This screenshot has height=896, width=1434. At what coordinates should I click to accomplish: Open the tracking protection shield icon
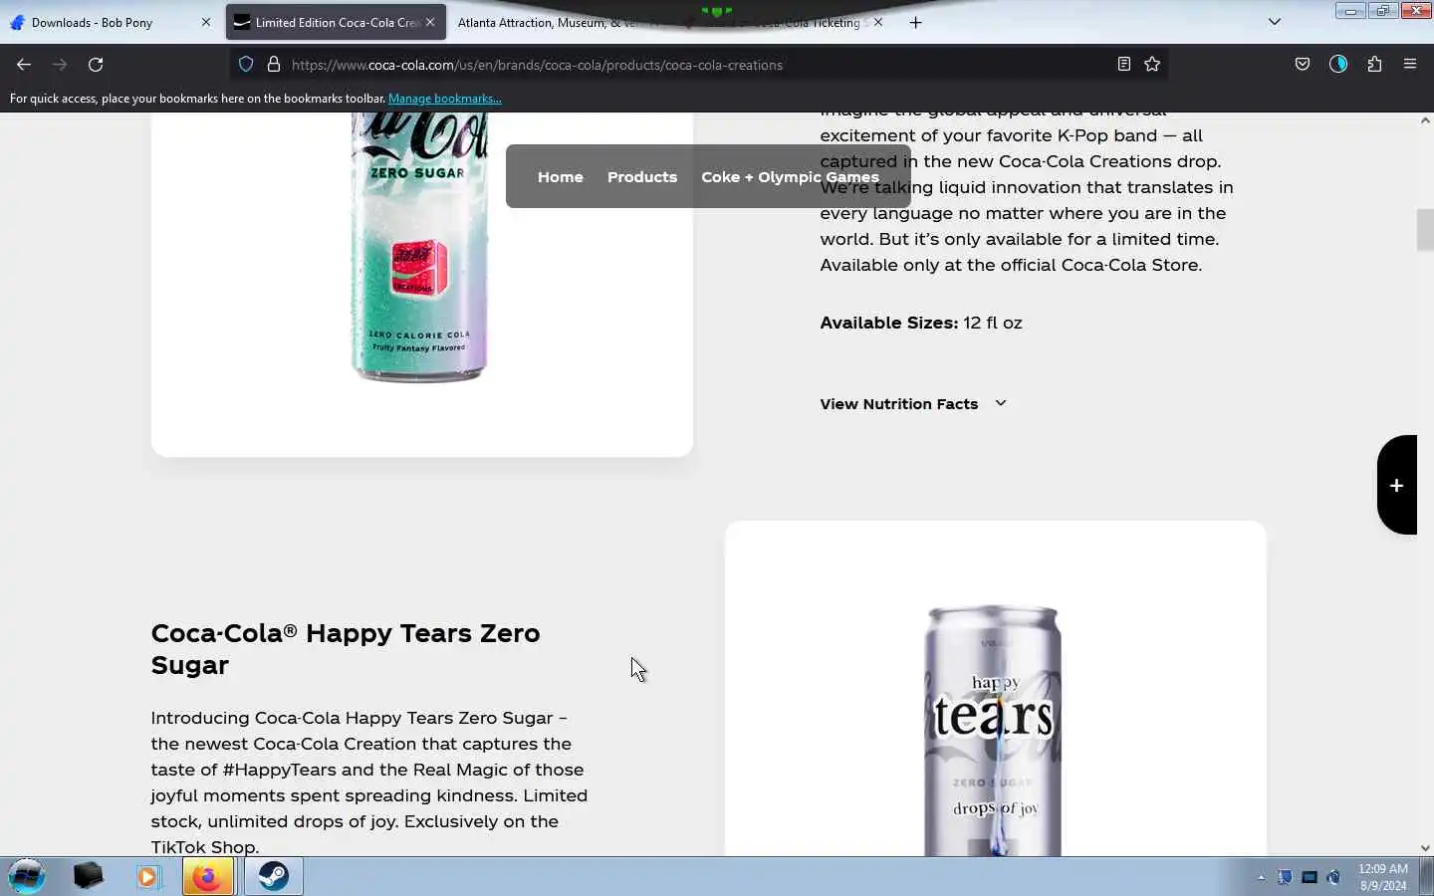click(x=246, y=65)
